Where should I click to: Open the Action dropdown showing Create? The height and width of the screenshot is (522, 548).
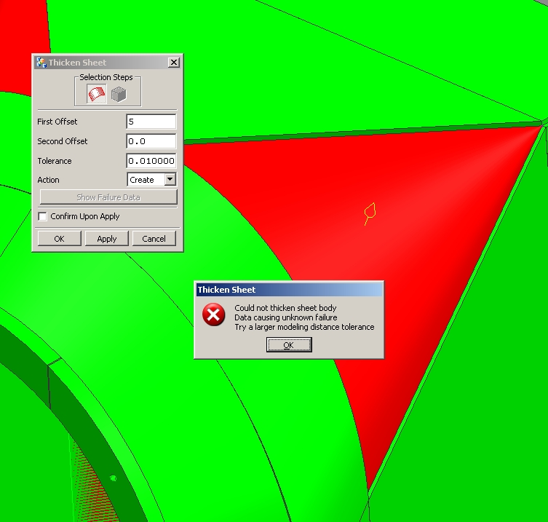point(151,180)
